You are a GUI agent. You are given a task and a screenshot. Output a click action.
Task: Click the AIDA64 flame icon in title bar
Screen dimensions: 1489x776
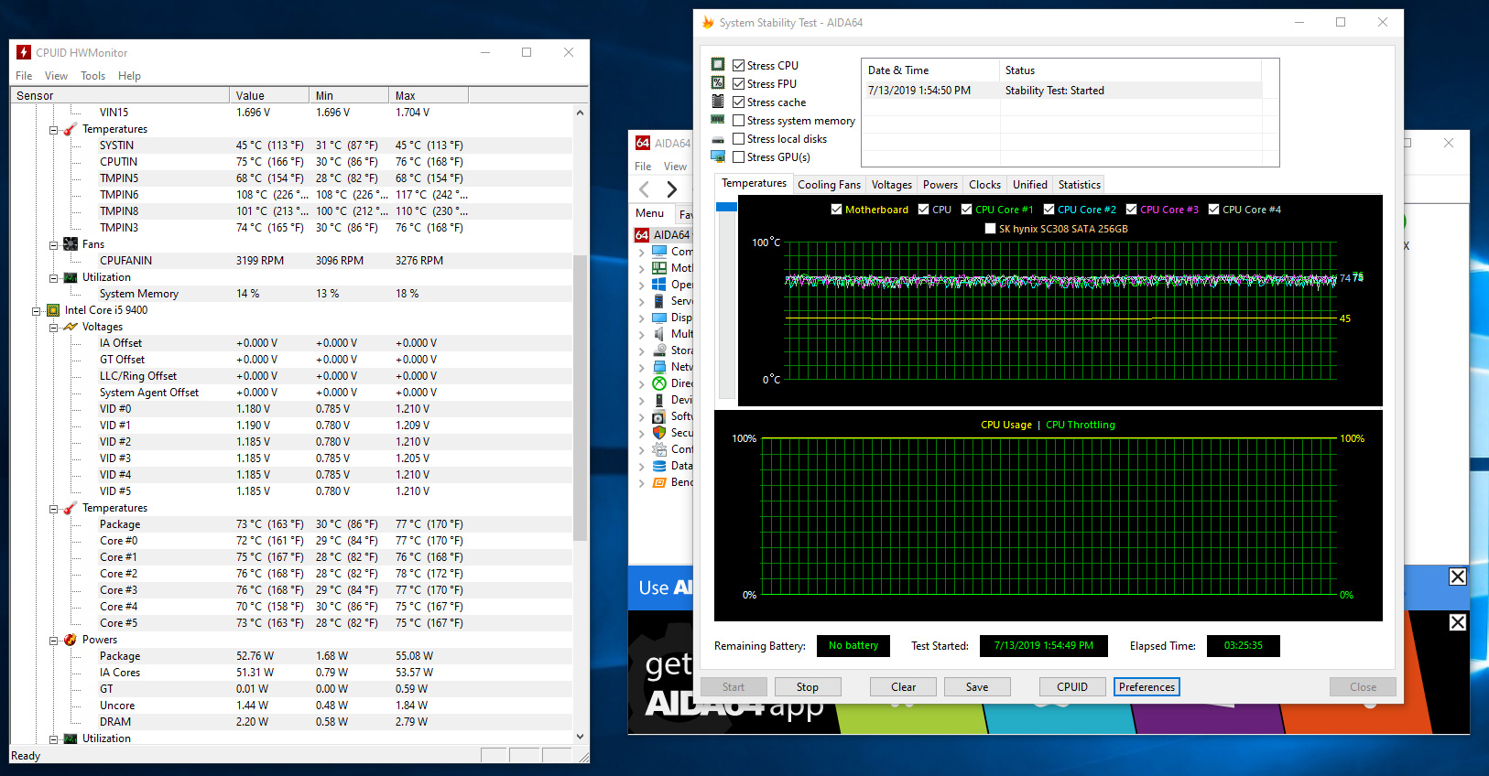pyautogui.click(x=708, y=22)
